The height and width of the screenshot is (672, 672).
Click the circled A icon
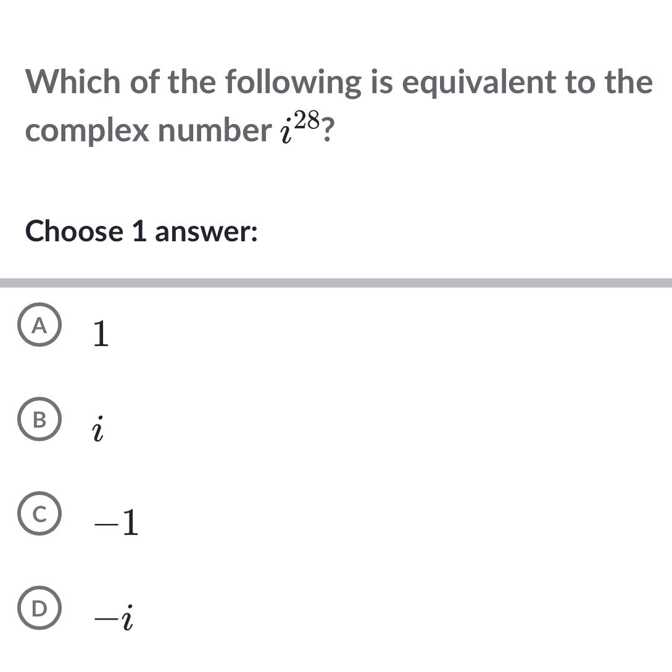(39, 324)
